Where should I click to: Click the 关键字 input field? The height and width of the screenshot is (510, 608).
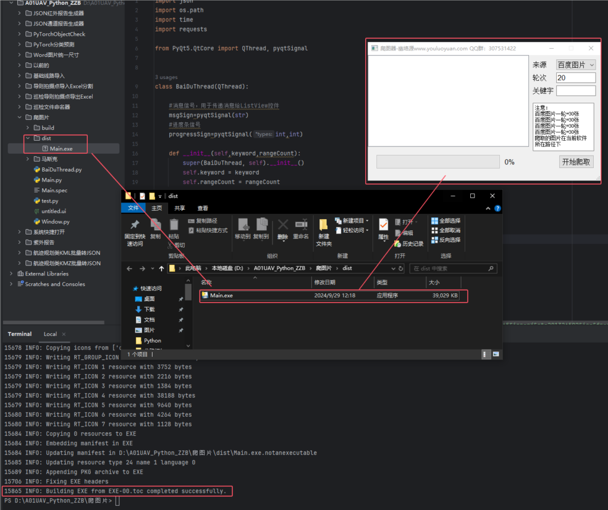point(576,91)
